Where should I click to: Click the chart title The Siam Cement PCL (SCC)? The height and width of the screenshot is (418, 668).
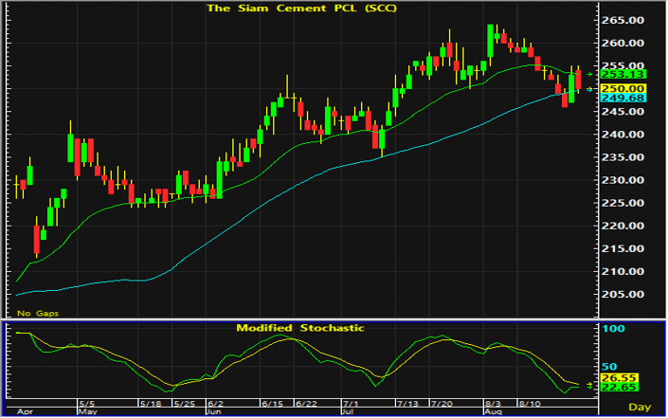[301, 9]
